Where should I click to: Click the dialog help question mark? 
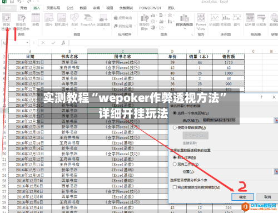(261, 97)
